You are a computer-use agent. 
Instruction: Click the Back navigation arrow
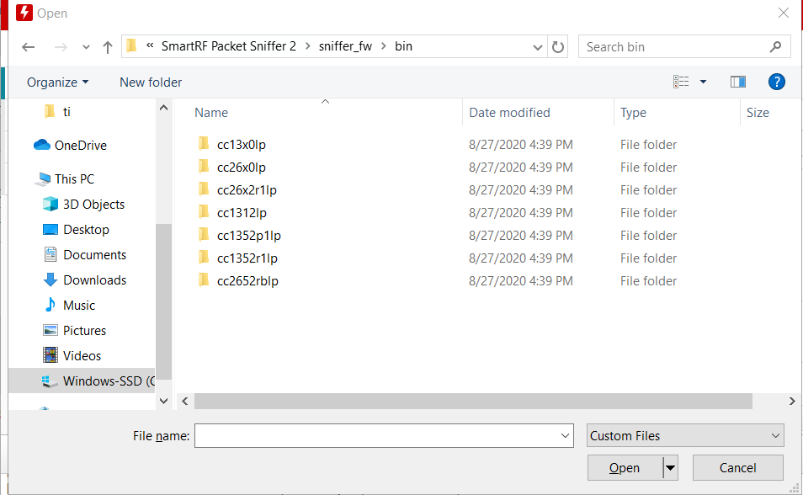[28, 47]
